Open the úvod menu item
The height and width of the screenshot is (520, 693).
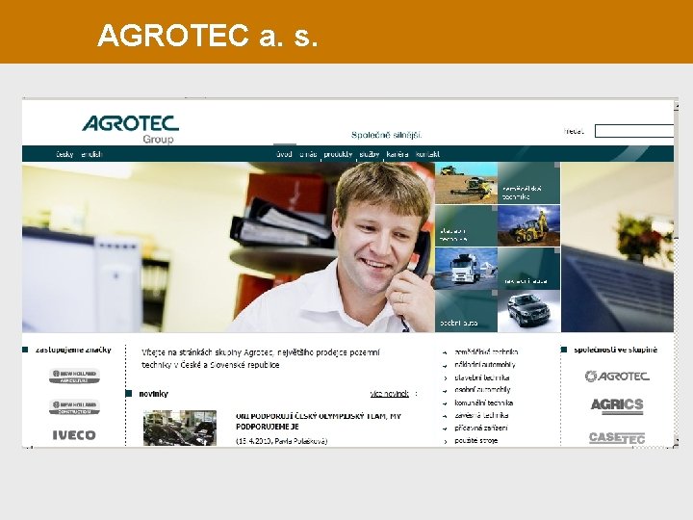coord(284,154)
